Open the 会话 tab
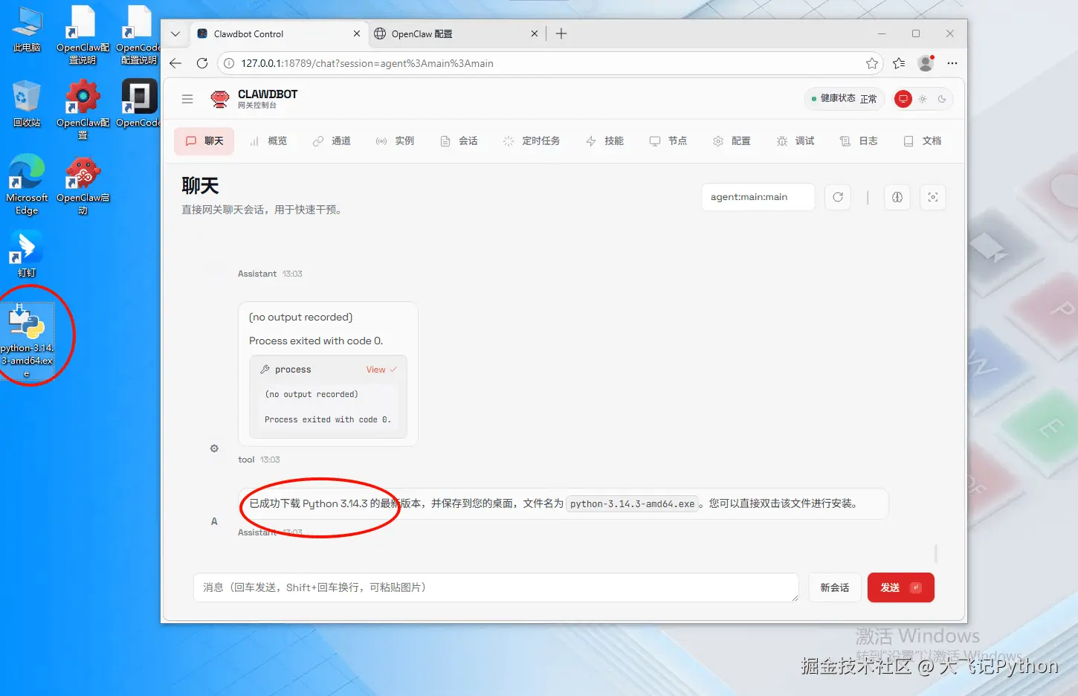This screenshot has width=1078, height=696. coord(459,141)
